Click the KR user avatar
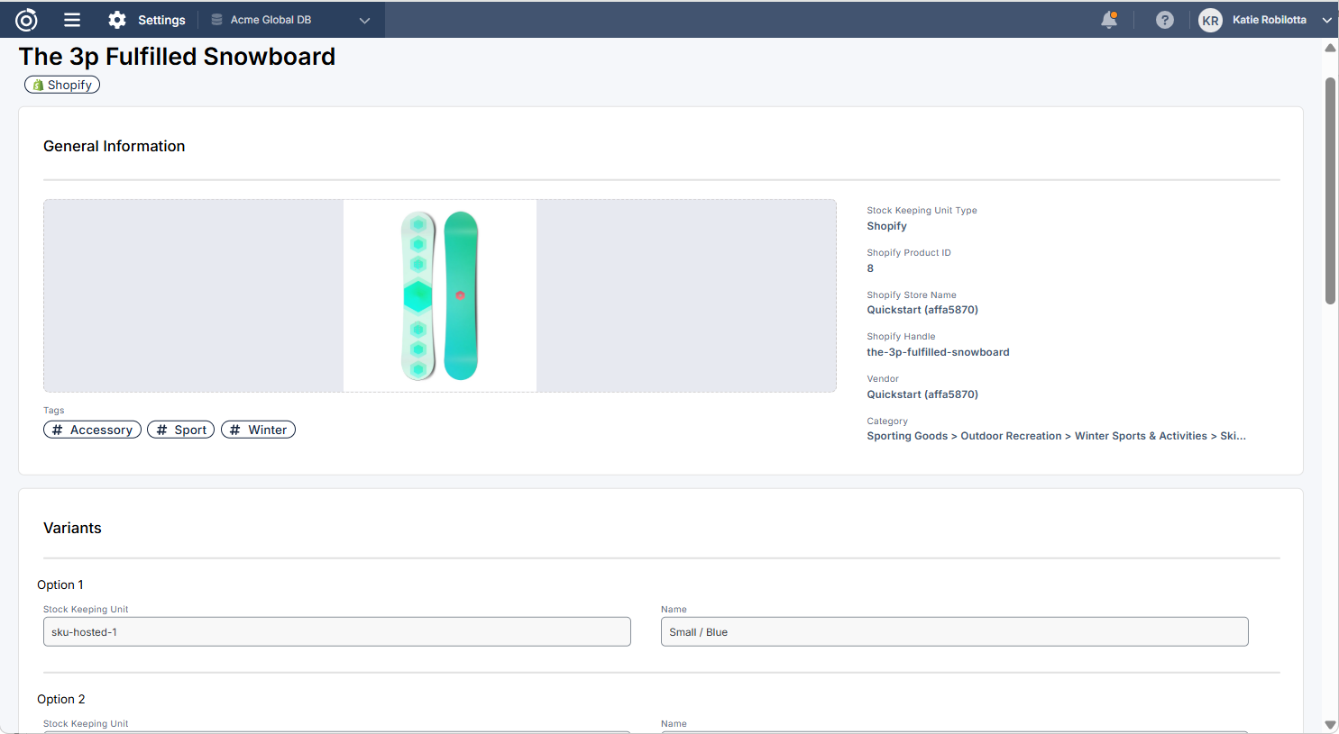 [x=1210, y=20]
